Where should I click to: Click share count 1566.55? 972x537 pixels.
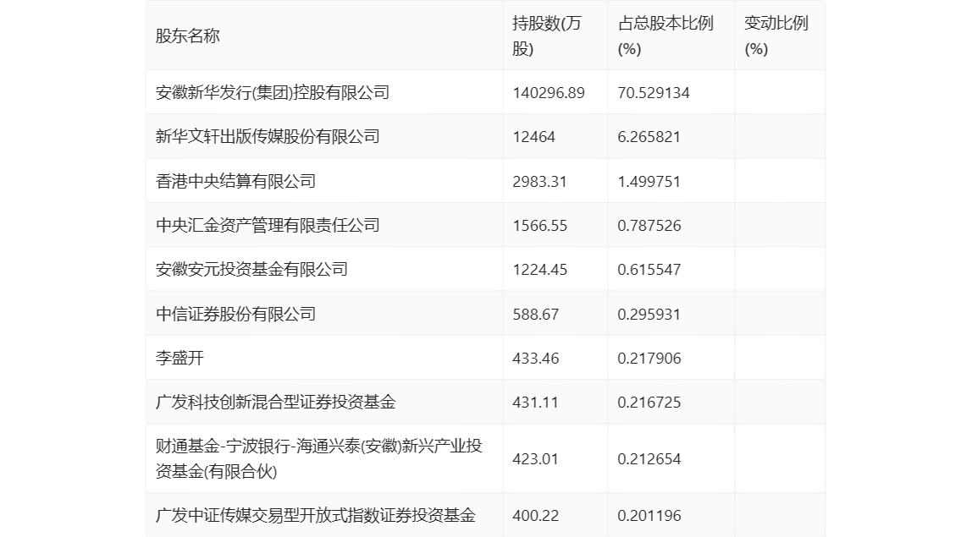point(540,226)
